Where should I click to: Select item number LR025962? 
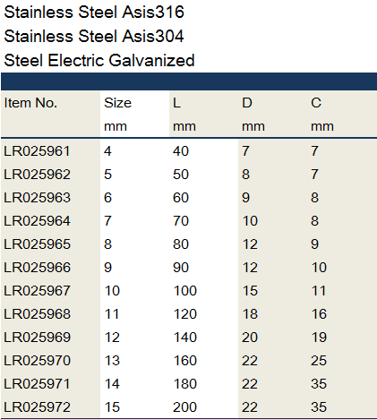[x=37, y=175]
